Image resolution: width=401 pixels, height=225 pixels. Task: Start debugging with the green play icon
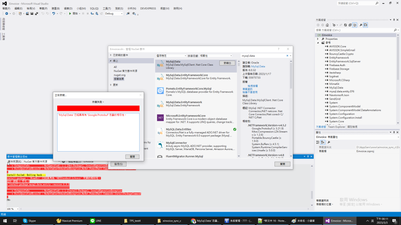point(70,14)
